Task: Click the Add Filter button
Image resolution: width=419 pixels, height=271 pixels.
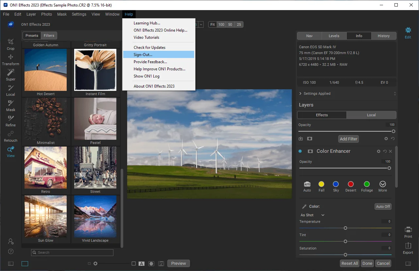Action: (x=348, y=139)
